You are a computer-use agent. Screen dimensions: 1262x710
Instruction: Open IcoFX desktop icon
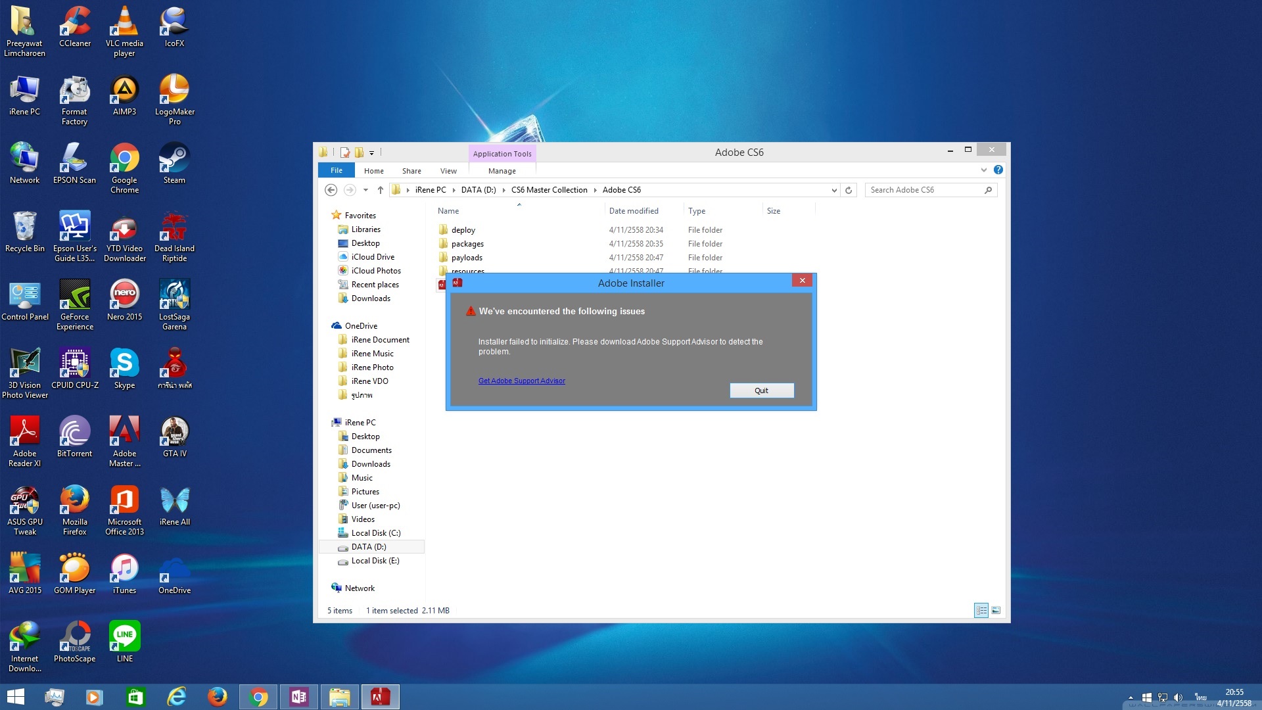coord(174,27)
